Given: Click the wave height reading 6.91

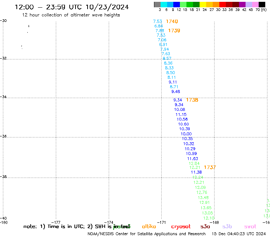Looking at the screenshot, I should 163,44.
